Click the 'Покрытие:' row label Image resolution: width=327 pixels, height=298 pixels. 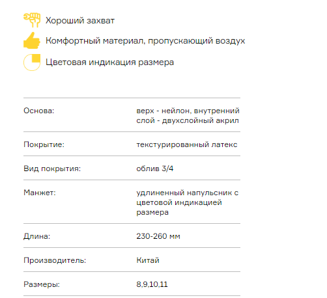tap(44, 144)
